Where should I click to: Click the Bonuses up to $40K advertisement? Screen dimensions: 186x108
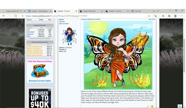pyautogui.click(x=40, y=98)
